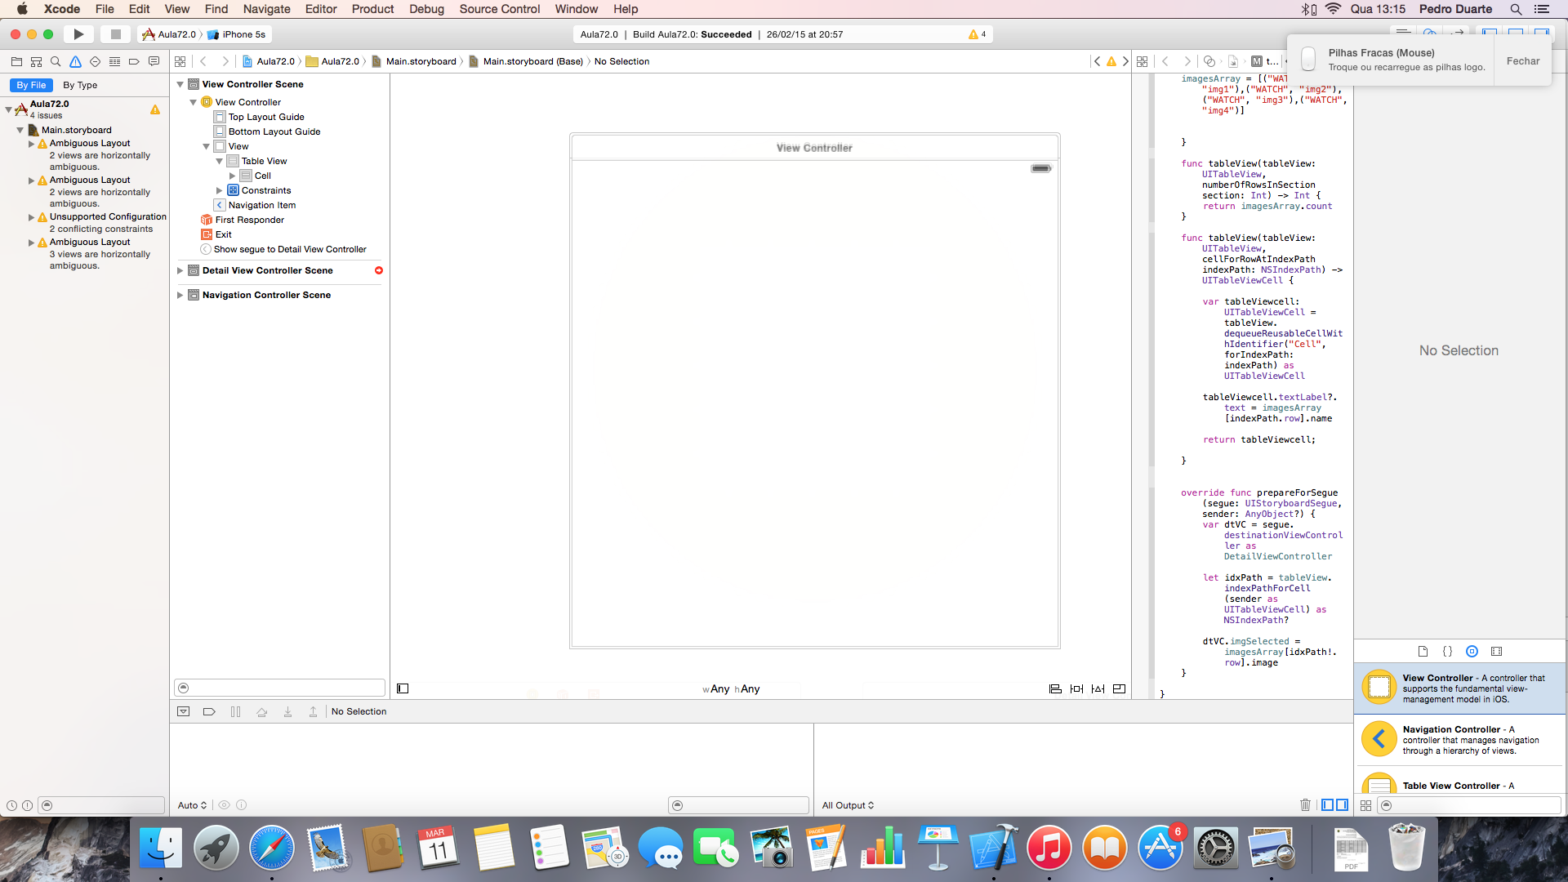
Task: Open Resolve Auto Layout Issues menu
Action: 1098,688
